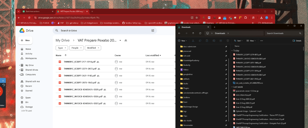The height and width of the screenshot is (128, 308).
Task: Click the New button in Google Drive
Action: pyautogui.click(x=25, y=40)
